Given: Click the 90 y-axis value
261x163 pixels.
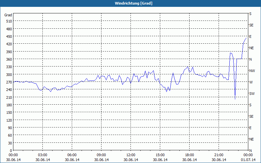Looking at the screenshot, I should click(10, 128).
